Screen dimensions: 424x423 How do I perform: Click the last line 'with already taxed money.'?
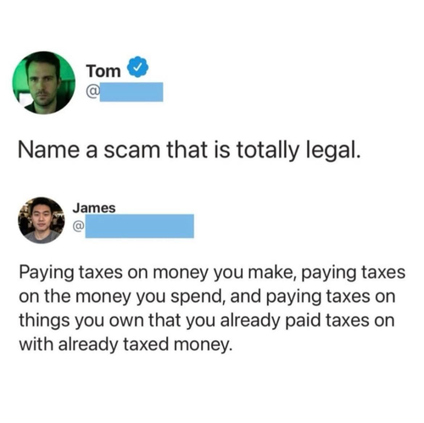coord(126,345)
